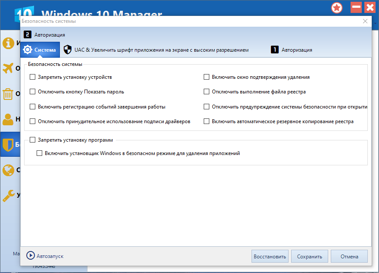
Task: Open the airplane Optimizer sidebar icon
Action: pyautogui.click(x=8, y=68)
